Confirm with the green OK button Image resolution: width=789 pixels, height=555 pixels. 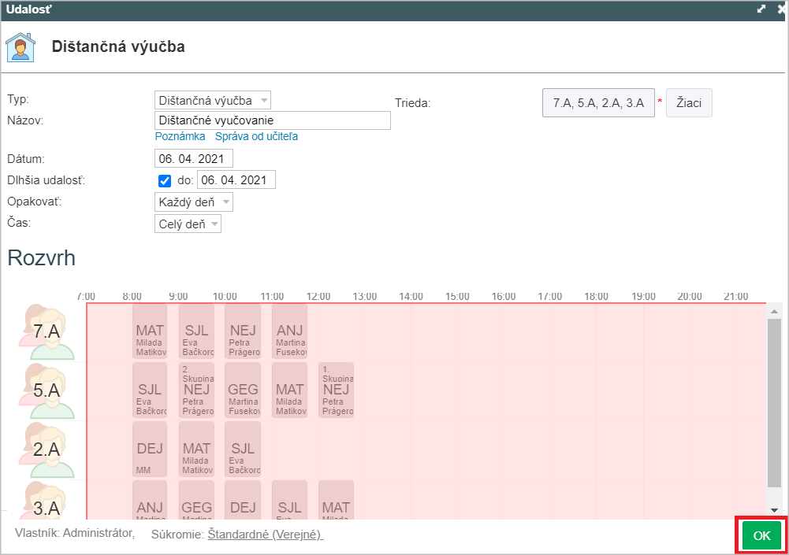tap(761, 536)
